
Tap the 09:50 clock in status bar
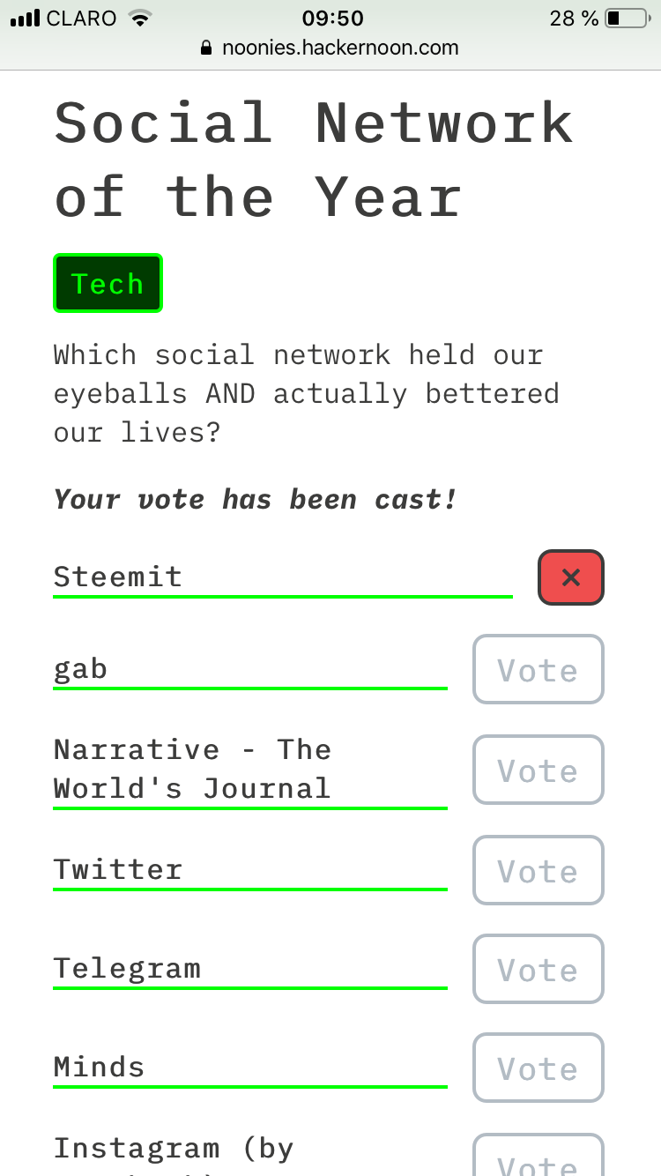click(331, 18)
